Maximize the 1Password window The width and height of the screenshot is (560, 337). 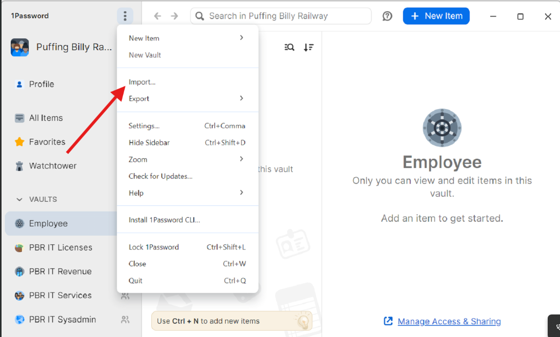point(521,16)
